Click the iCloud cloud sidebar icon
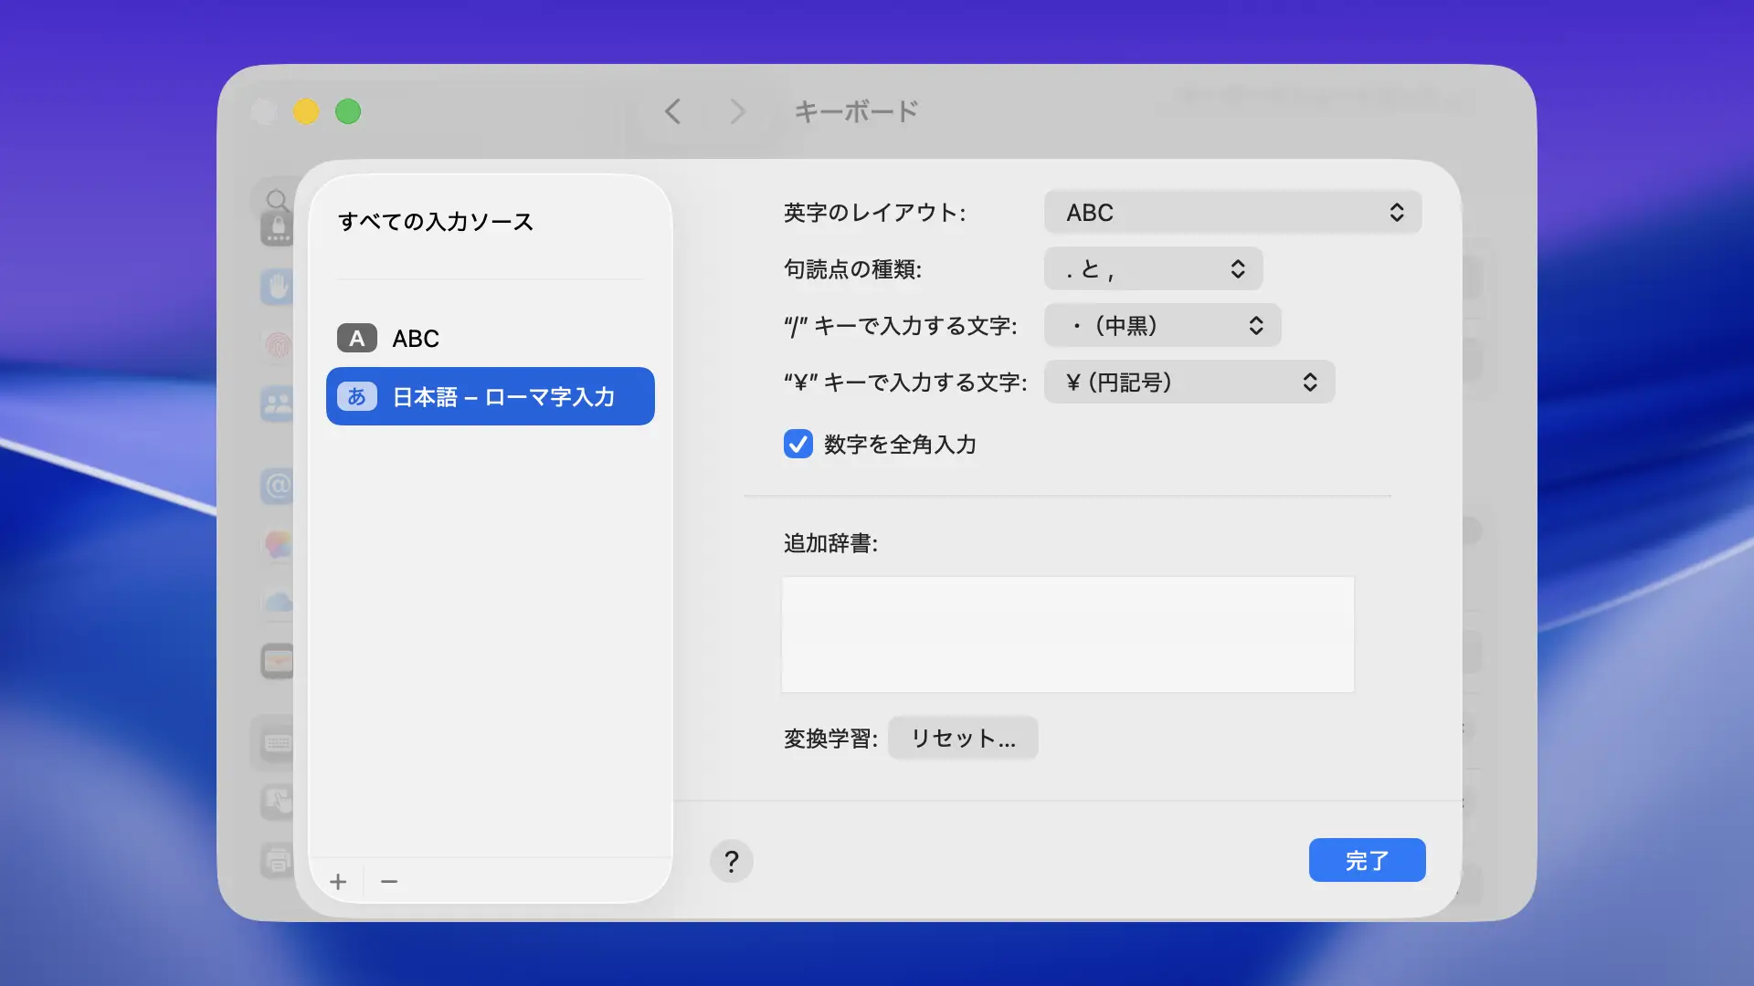 278,603
